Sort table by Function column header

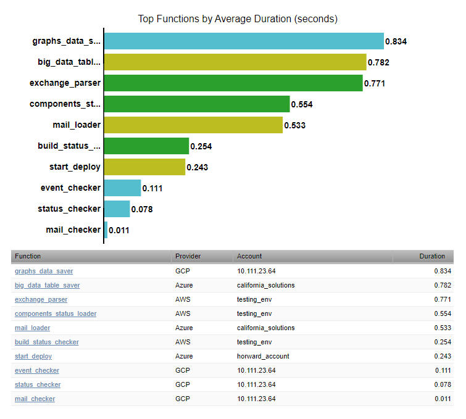[91, 257]
